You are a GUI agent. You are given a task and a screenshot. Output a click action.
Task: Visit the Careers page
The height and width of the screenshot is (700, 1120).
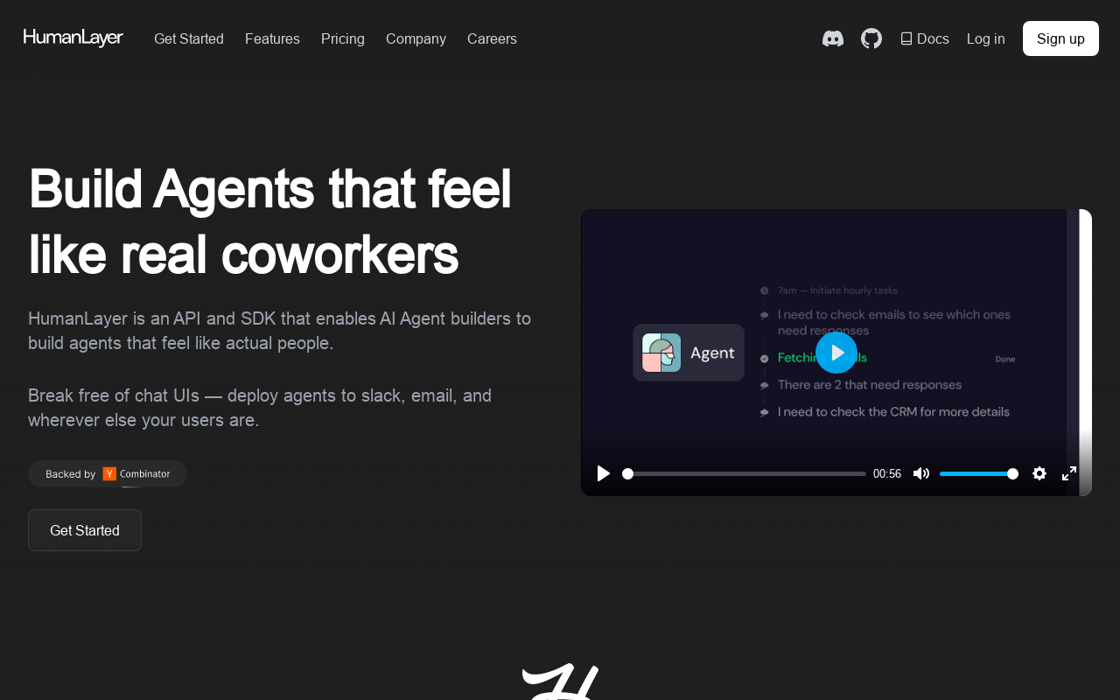click(492, 38)
